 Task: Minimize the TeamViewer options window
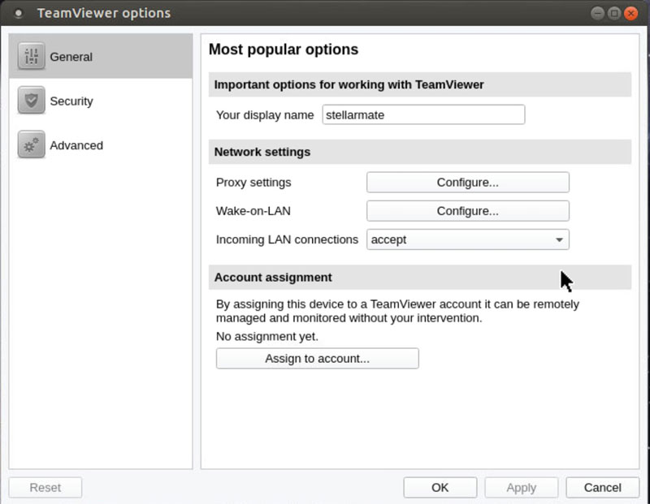597,13
